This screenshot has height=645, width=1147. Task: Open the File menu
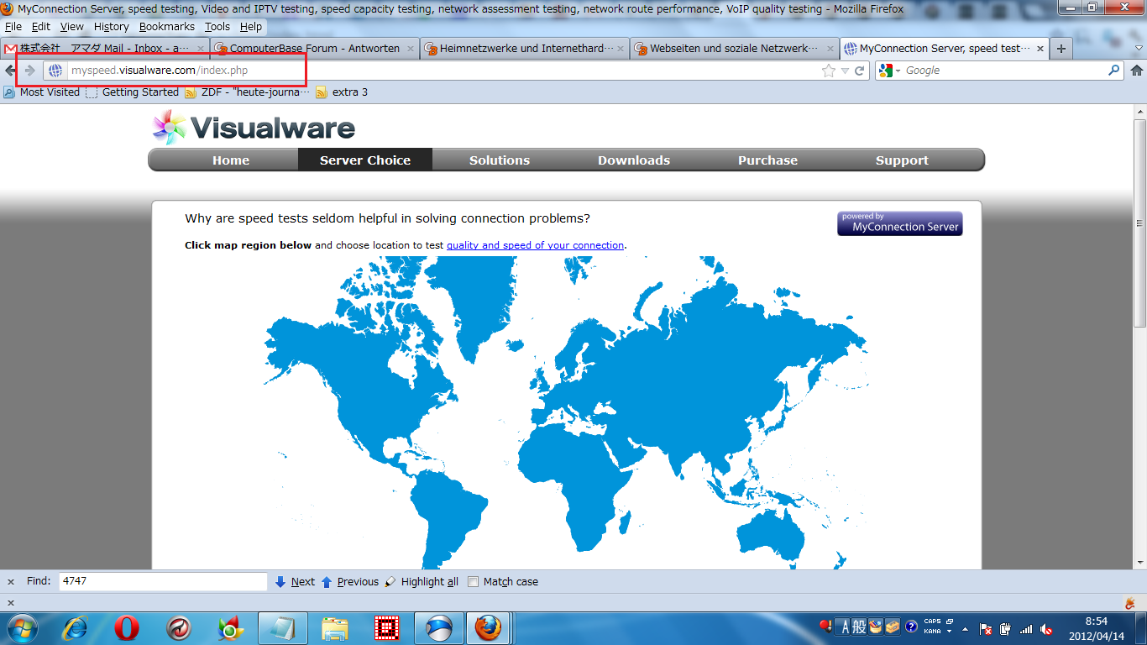click(x=13, y=27)
